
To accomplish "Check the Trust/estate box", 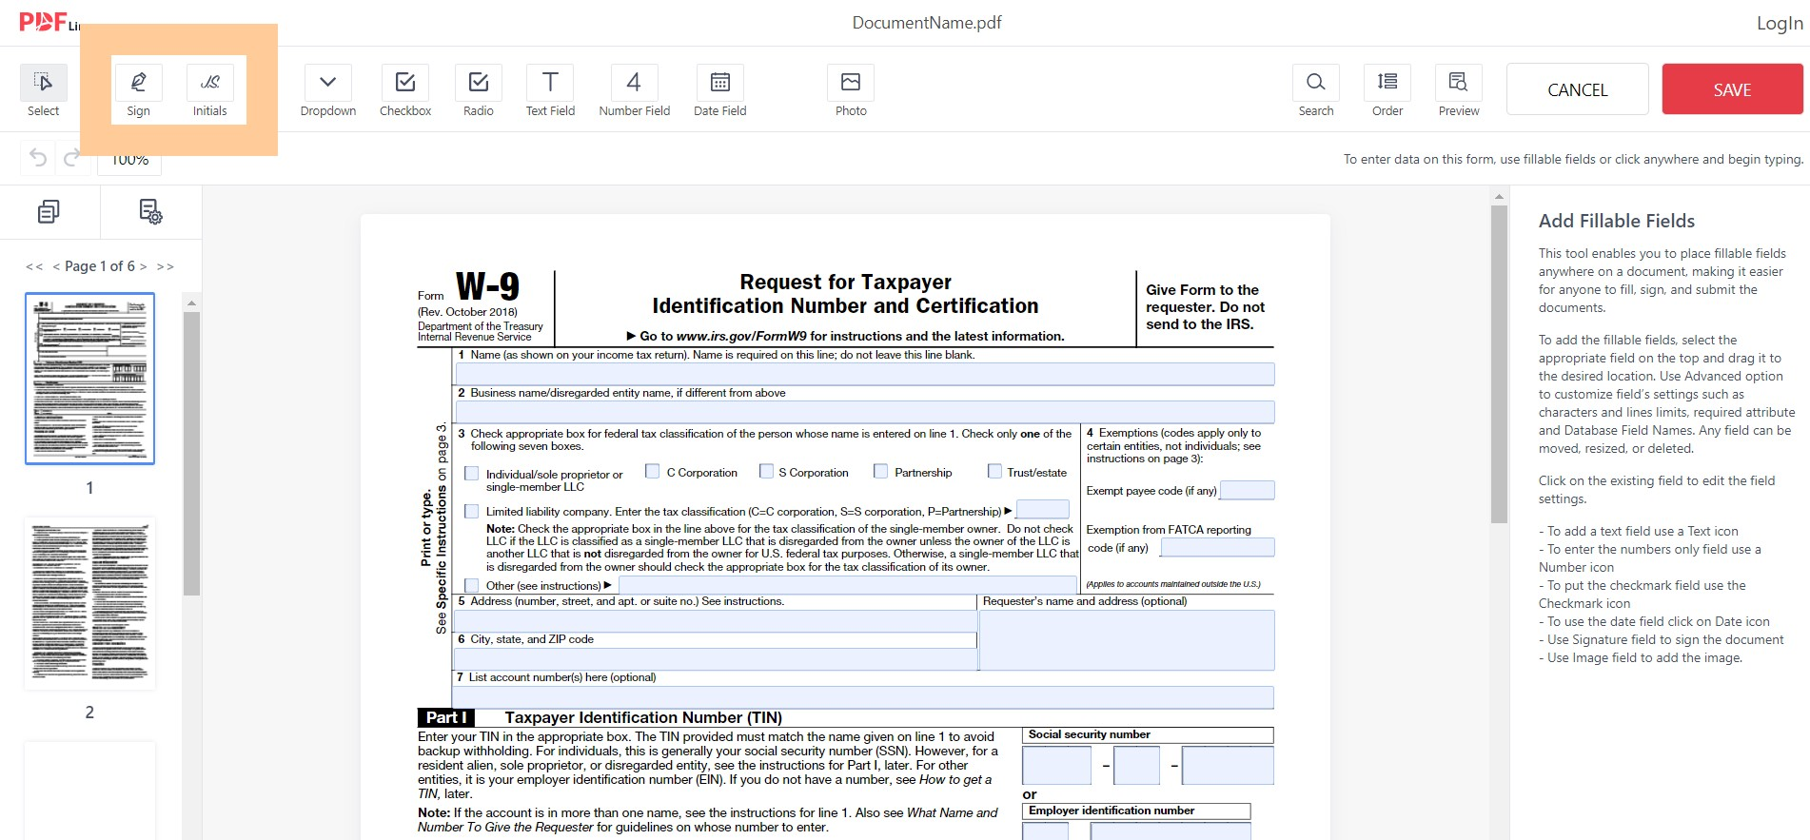I will (994, 471).
